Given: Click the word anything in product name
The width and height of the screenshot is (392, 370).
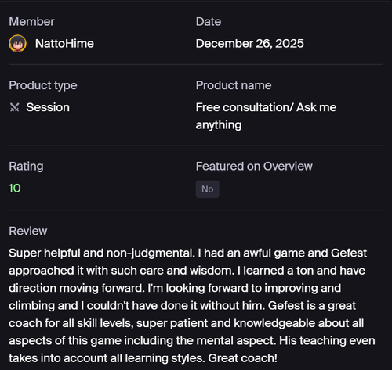Looking at the screenshot, I should (x=219, y=125).
